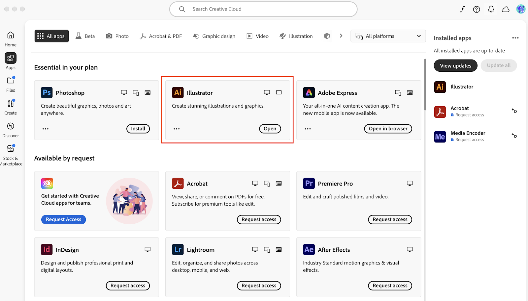Request access for Lightroom
Viewport: 528px width, 301px height.
tap(259, 286)
